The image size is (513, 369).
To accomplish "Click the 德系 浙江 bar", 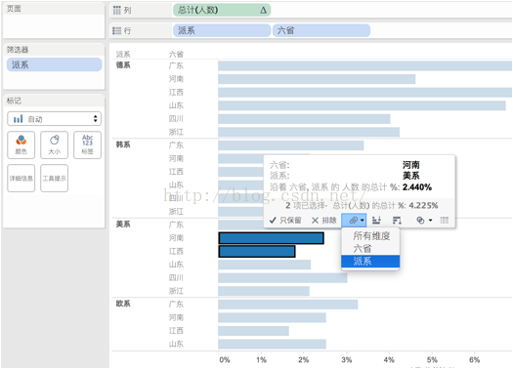I will point(309,132).
